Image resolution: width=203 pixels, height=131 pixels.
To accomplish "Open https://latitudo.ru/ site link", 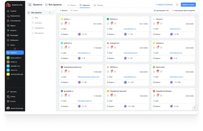I will 130,29.
